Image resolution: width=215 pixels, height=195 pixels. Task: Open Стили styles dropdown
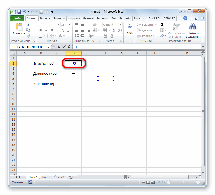pos(129,30)
